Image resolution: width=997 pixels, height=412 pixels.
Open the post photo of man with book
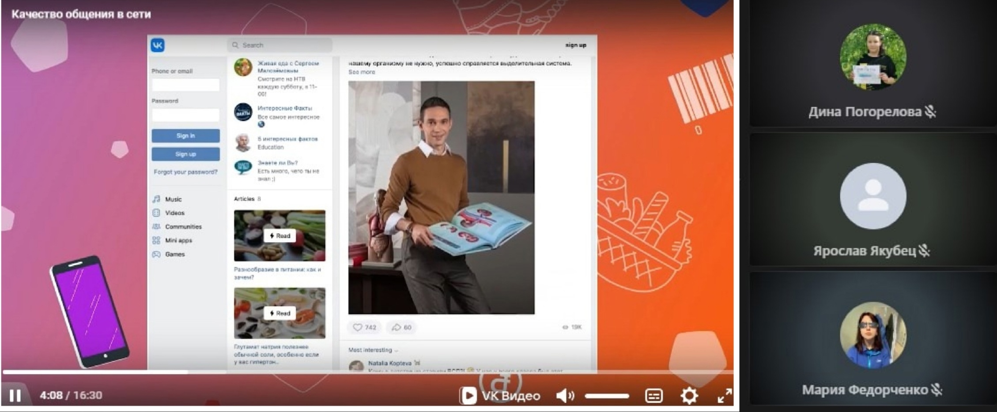(x=441, y=197)
